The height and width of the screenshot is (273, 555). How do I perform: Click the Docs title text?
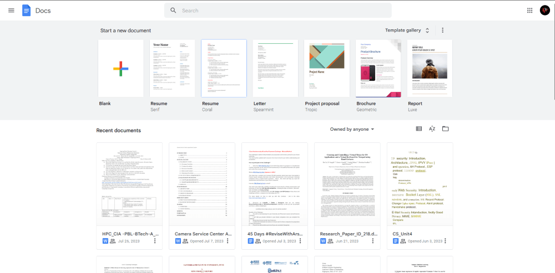point(43,11)
